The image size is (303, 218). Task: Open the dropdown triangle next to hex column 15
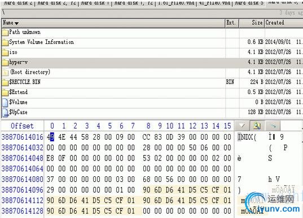pos(241,126)
